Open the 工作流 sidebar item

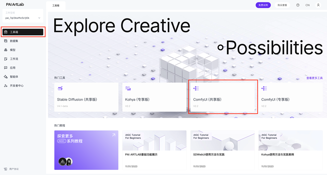point(23,59)
